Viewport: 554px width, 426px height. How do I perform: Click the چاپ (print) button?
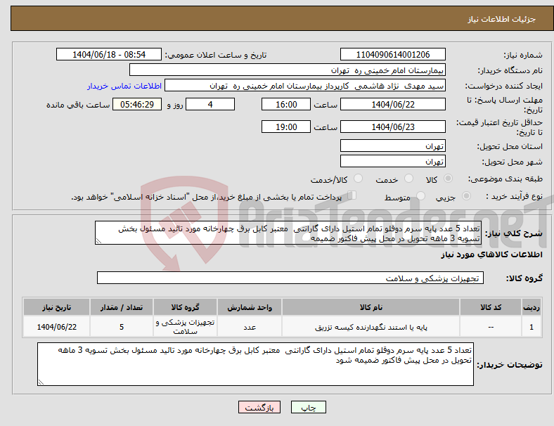(309, 407)
